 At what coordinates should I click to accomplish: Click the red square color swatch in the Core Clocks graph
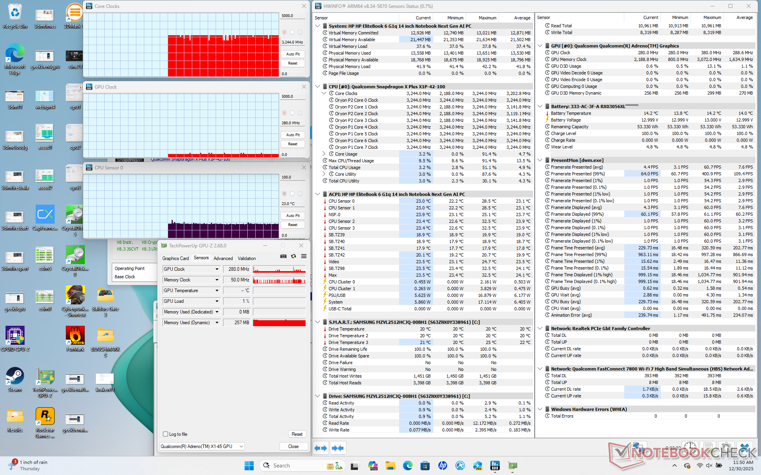pyautogui.click(x=284, y=32)
